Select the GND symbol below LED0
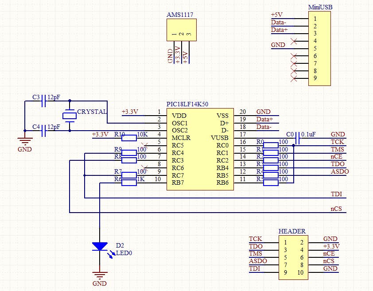 pyautogui.click(x=100, y=275)
